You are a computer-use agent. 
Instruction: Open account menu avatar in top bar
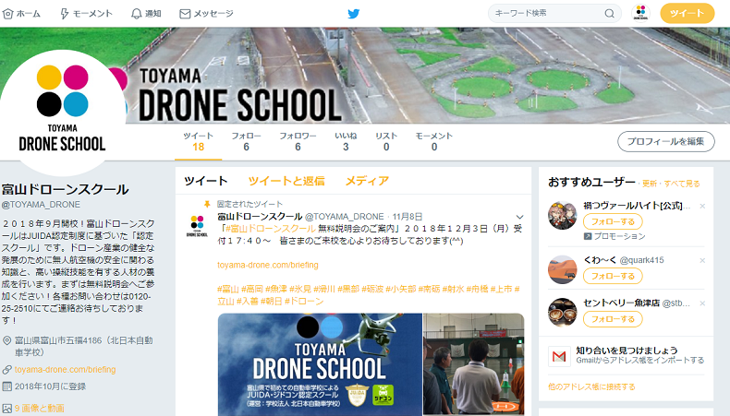tap(640, 13)
